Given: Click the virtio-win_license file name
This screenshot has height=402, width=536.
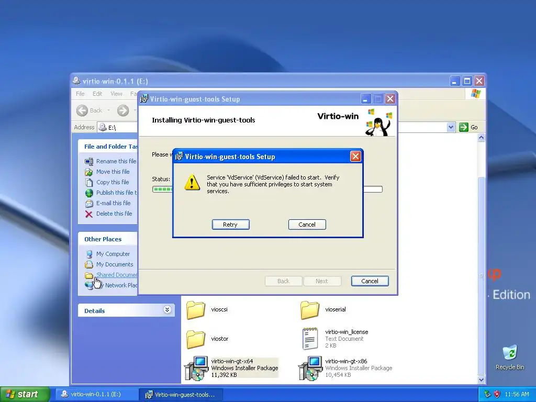Looking at the screenshot, I should point(347,332).
